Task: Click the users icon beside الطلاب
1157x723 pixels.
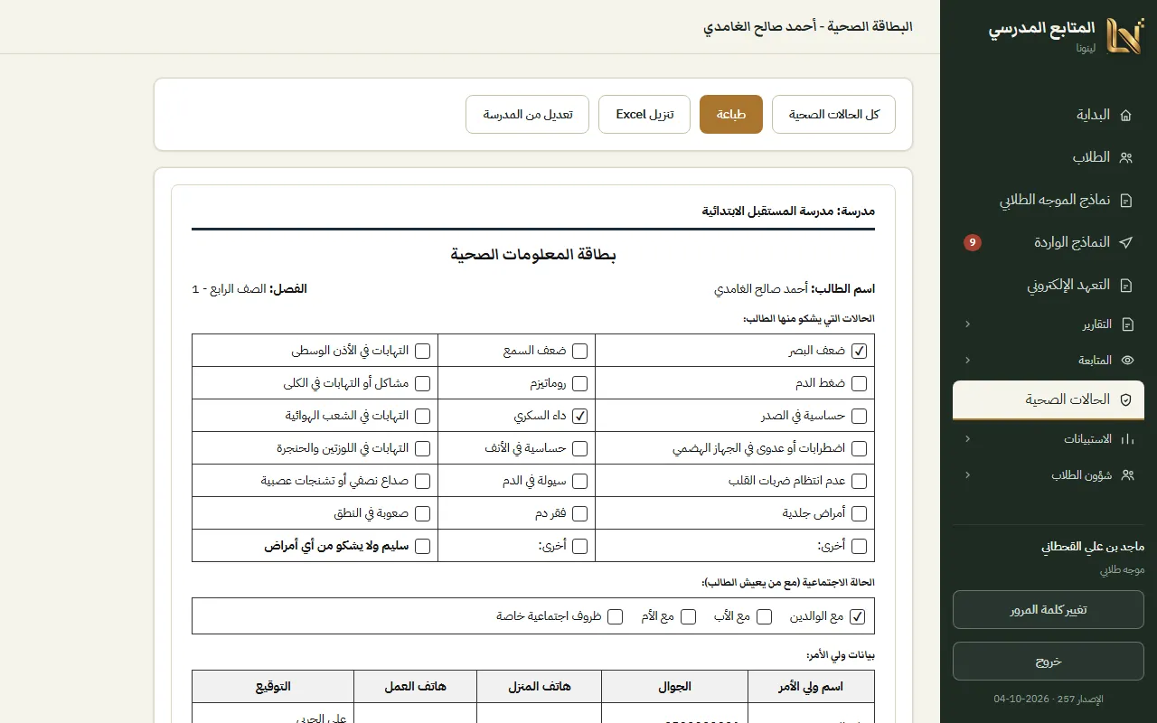Action: [1125, 157]
